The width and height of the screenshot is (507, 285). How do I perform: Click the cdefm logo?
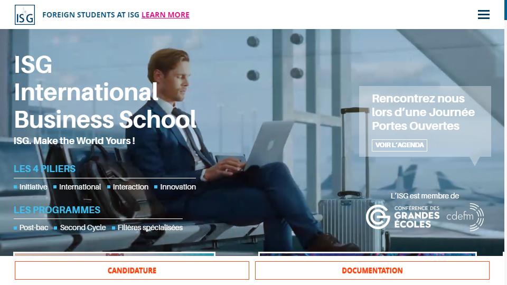point(465,217)
